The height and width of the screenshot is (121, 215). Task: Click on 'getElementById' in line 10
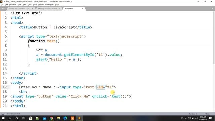79,55
